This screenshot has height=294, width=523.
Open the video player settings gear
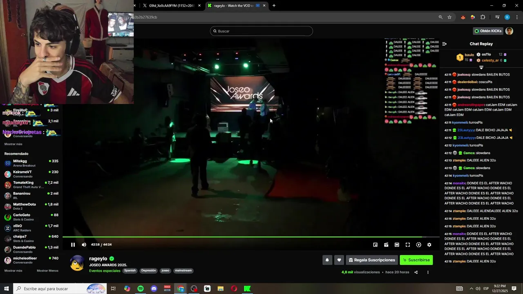pos(429,245)
